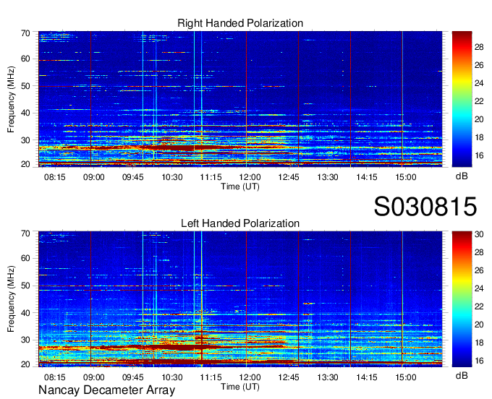Click 10:30 time tick under Left Handed plot
This screenshot has width=492, height=399.
(x=172, y=377)
